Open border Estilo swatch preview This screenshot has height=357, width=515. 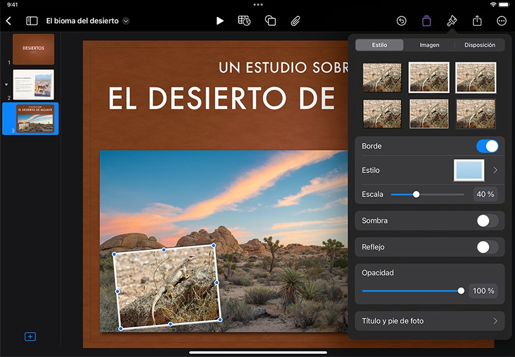tap(469, 170)
